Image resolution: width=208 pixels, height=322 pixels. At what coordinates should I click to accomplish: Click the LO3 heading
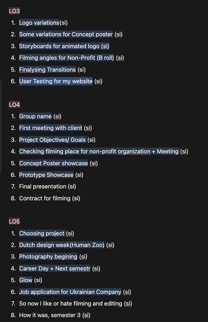pos(14,11)
